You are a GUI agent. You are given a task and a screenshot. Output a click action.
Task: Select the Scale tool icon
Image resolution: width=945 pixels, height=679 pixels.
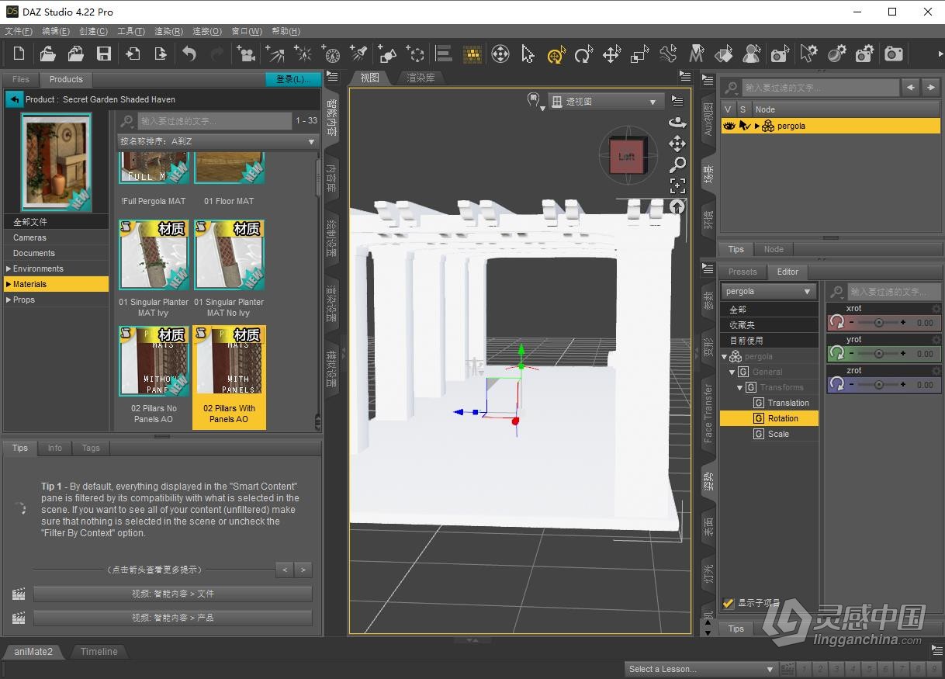(639, 54)
